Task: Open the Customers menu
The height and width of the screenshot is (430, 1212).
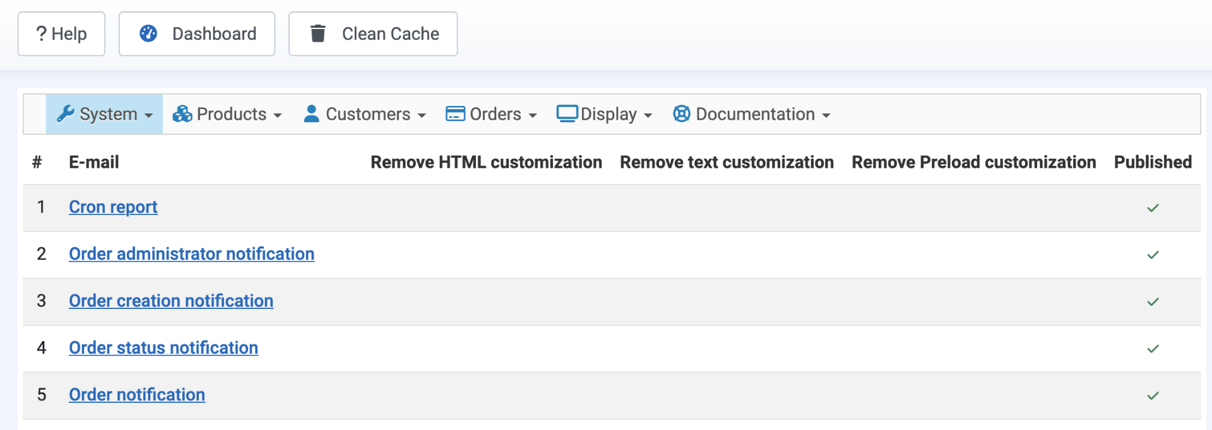Action: tap(367, 114)
